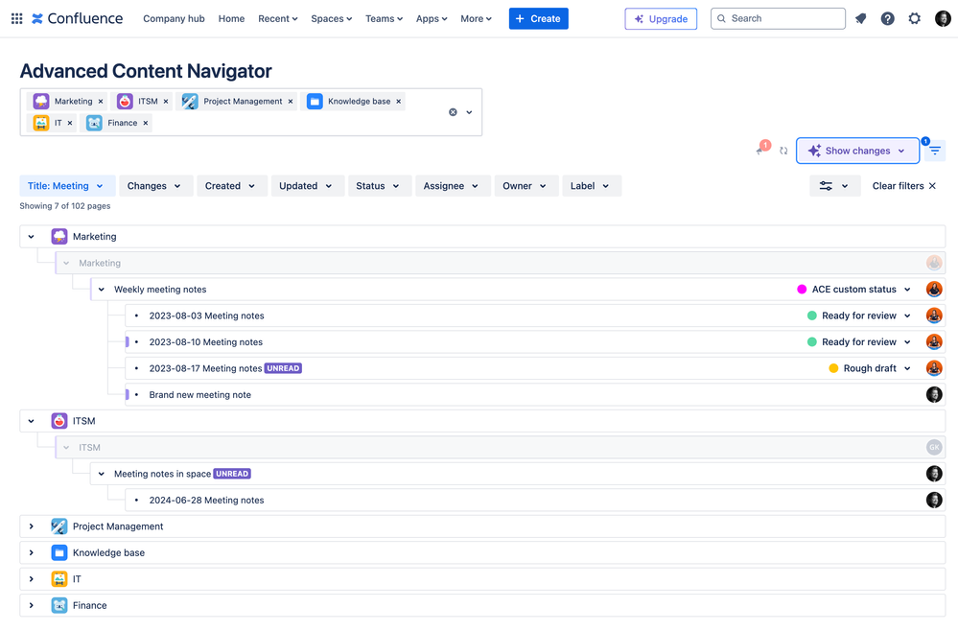
Task: Click the Confluence logo
Action: click(77, 18)
